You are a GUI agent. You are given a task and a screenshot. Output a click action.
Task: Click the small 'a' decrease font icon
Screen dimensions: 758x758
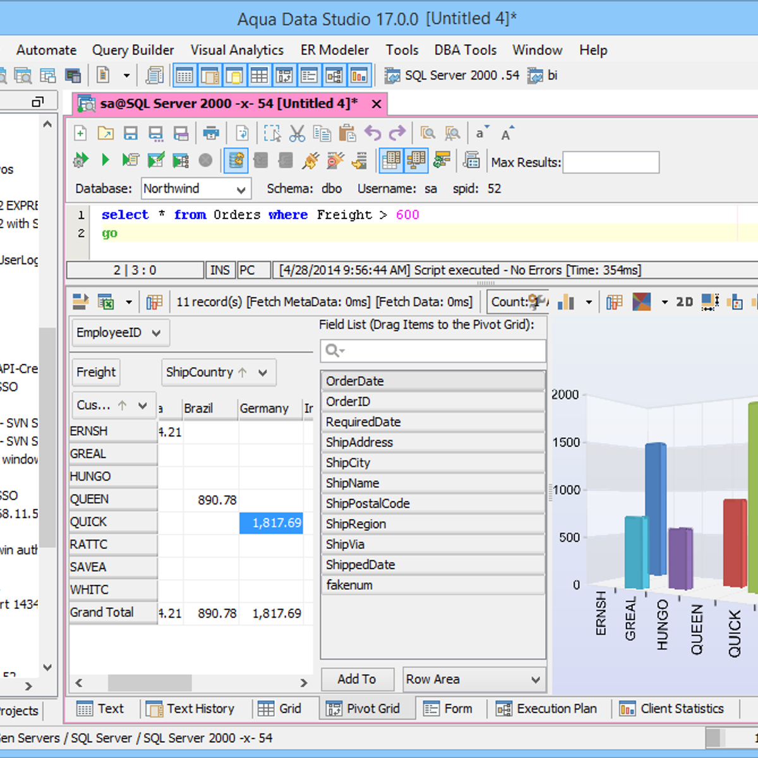482,133
